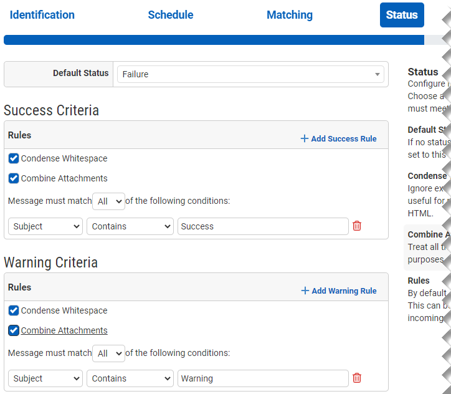Delete the Success subject rule with trash icon

coord(357,226)
